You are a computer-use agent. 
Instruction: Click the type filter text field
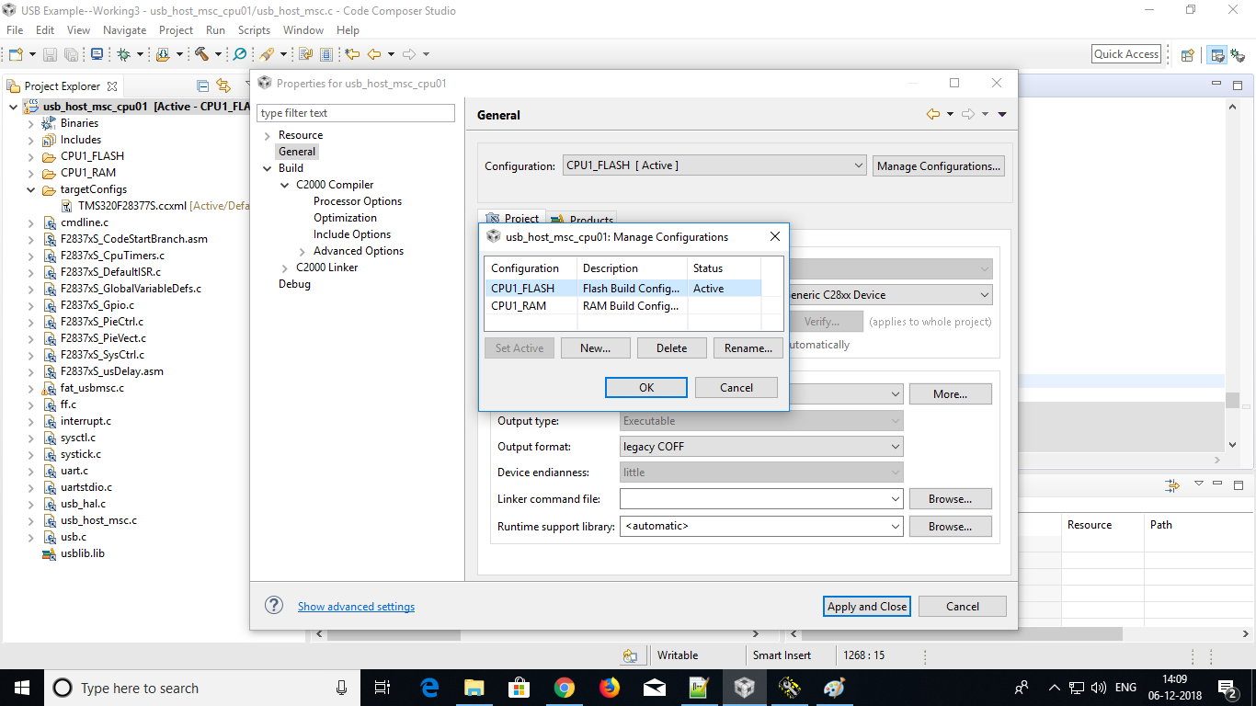pyautogui.click(x=356, y=113)
